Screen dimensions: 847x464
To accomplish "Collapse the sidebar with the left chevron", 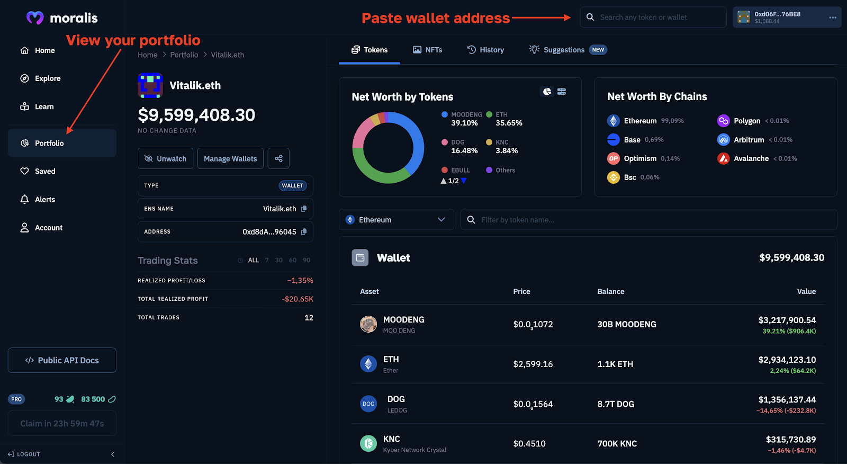I will pos(113,454).
